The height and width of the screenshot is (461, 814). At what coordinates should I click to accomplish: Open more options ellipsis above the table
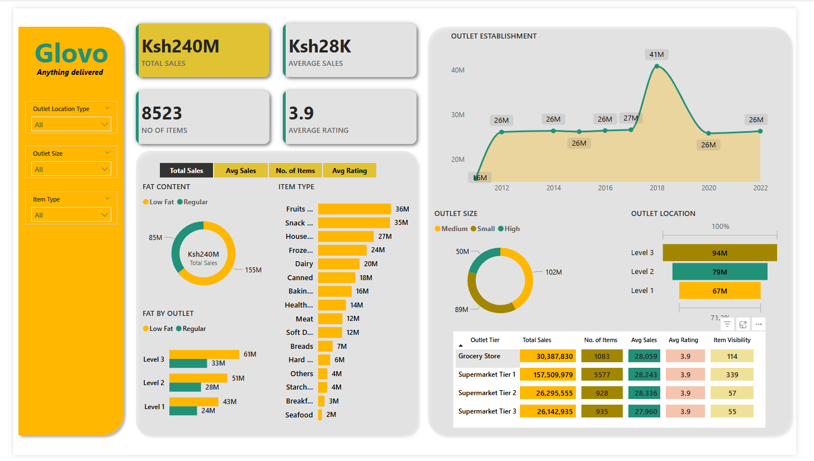(x=758, y=324)
